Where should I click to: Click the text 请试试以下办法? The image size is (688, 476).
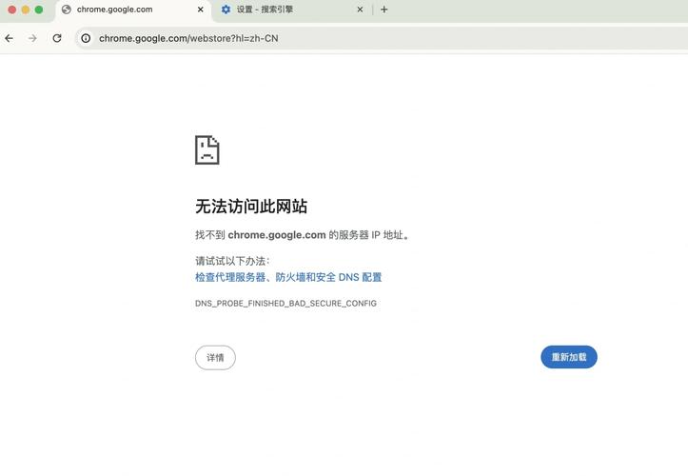(232, 261)
